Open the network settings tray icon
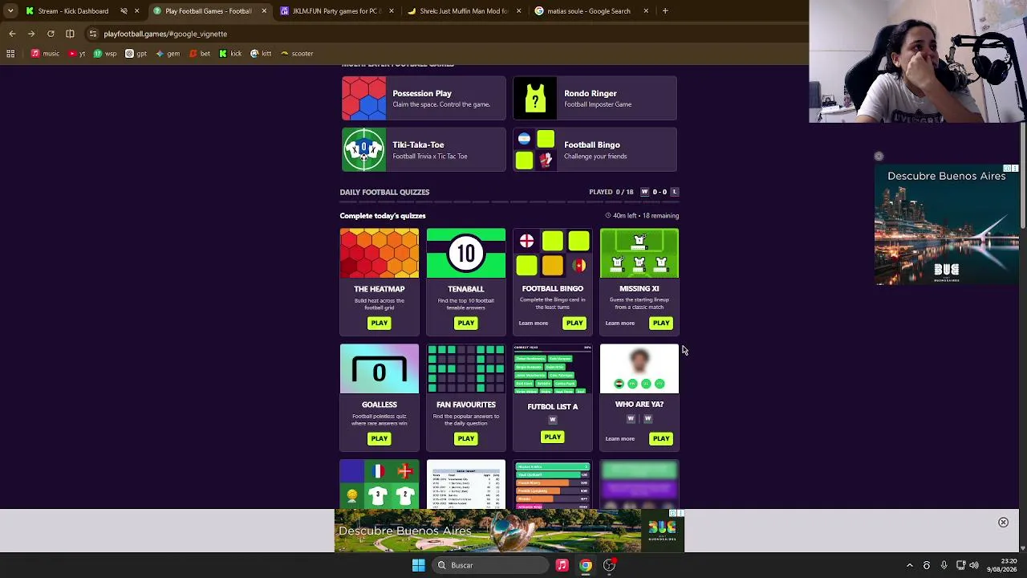 [960, 565]
